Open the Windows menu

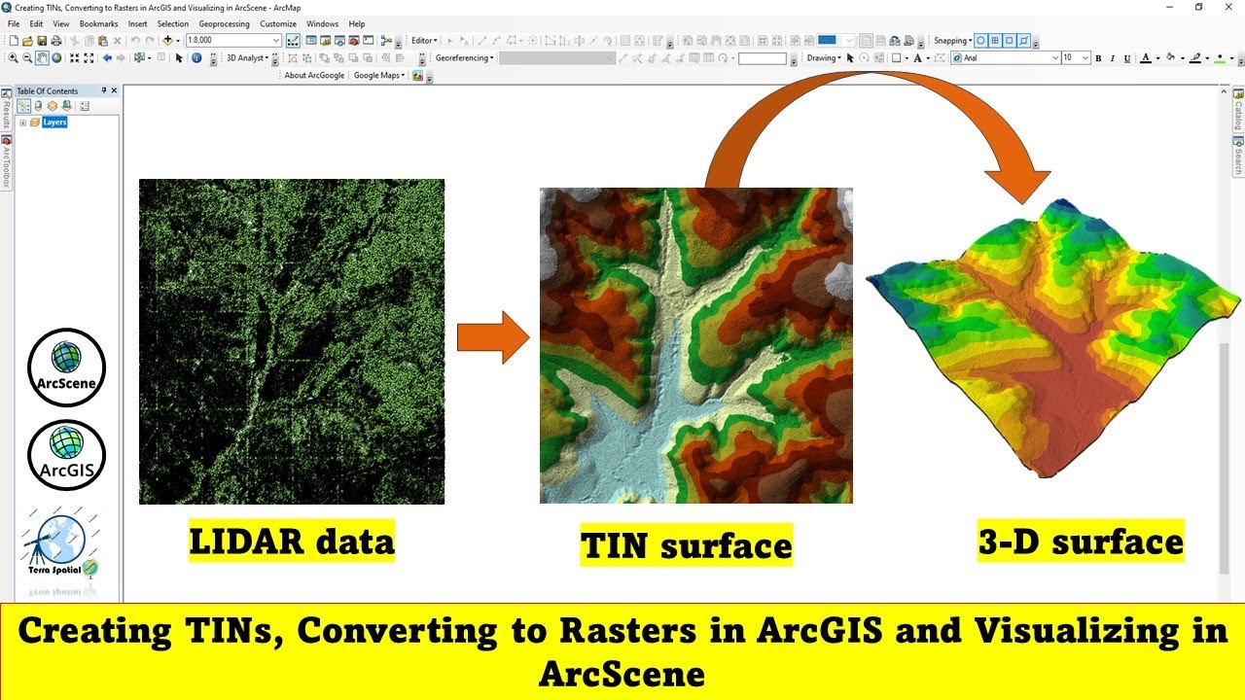click(x=322, y=23)
